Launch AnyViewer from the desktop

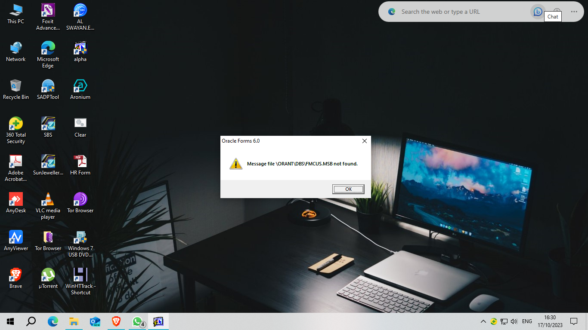click(16, 237)
